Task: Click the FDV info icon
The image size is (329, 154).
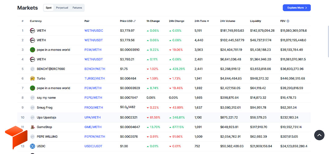Action: tap(288, 21)
